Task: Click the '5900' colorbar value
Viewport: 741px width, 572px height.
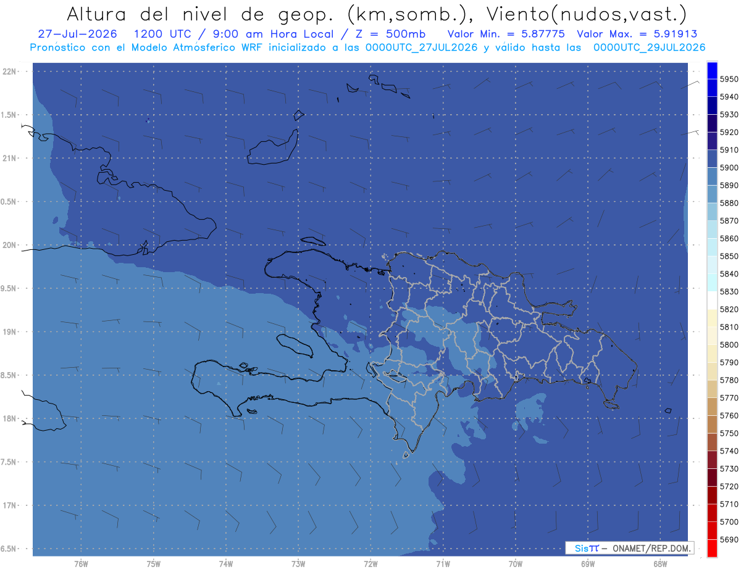Action: coord(729,168)
